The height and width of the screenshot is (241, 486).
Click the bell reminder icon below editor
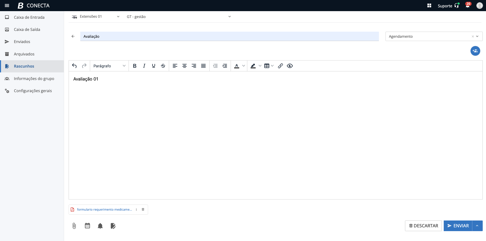(x=100, y=226)
